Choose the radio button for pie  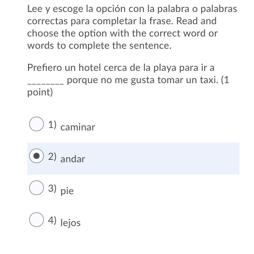click(37, 188)
